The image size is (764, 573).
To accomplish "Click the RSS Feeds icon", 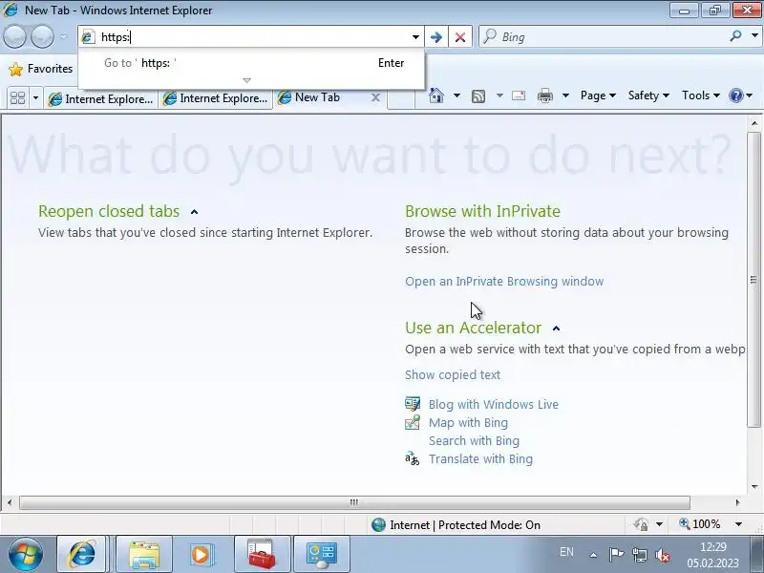I will pos(478,96).
